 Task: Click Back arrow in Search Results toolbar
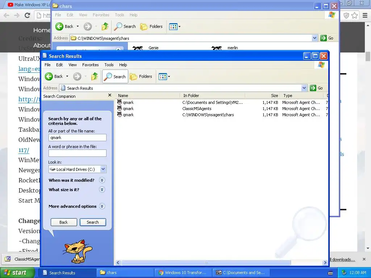click(49, 76)
